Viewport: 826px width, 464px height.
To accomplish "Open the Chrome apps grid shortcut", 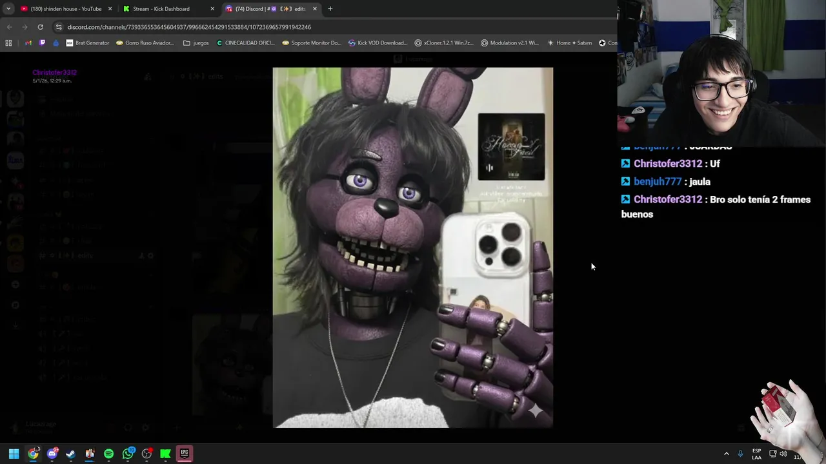I will (8, 43).
